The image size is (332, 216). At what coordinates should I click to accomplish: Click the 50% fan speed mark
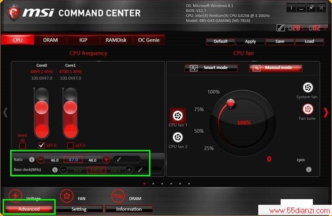[x=199, y=131]
